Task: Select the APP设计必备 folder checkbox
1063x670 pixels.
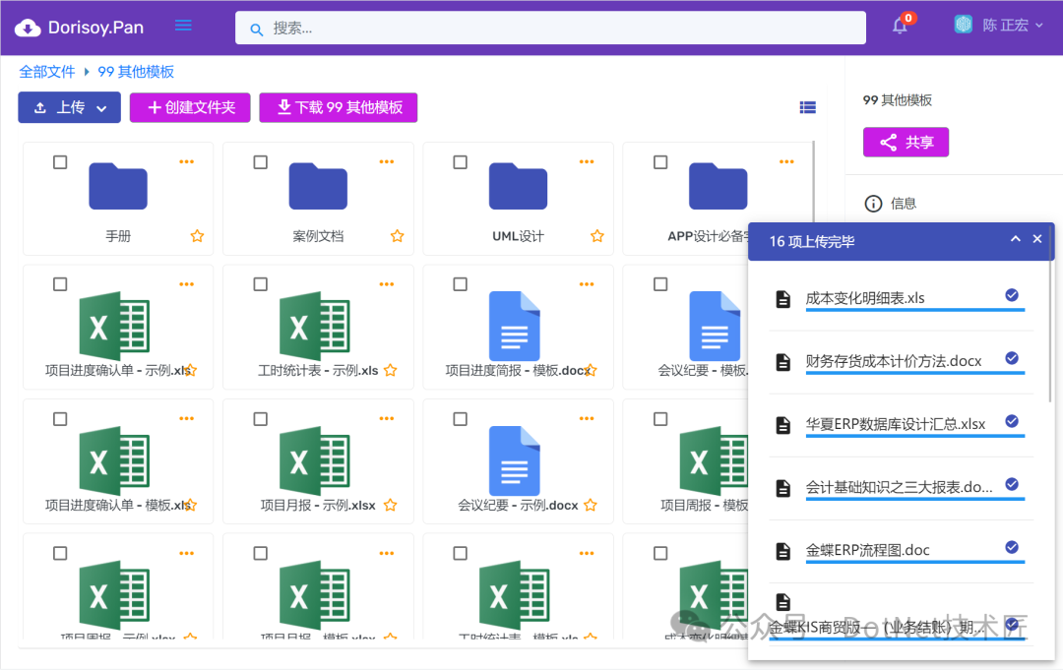Action: click(660, 162)
